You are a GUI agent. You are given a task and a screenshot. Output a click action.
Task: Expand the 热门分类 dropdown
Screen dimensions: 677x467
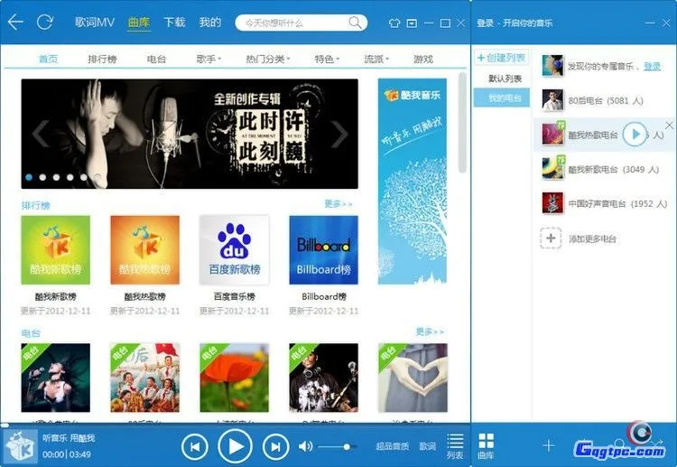pos(266,59)
